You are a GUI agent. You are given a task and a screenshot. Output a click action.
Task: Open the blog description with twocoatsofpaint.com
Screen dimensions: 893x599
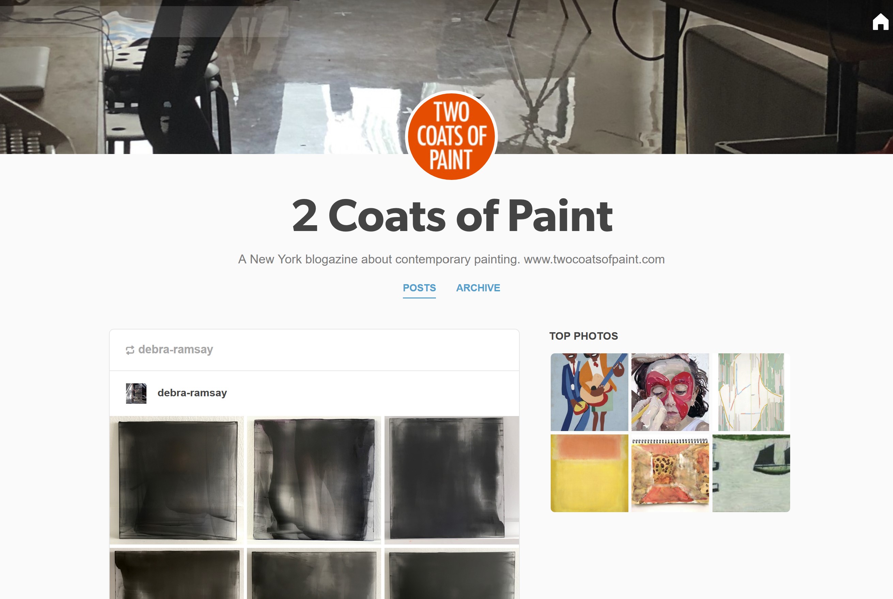(x=451, y=259)
